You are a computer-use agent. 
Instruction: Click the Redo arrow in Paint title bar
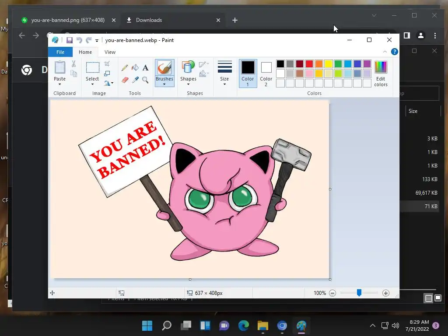click(x=88, y=40)
